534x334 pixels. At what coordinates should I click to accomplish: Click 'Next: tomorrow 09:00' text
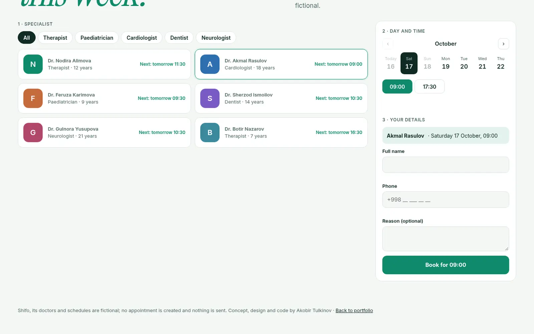click(x=338, y=64)
